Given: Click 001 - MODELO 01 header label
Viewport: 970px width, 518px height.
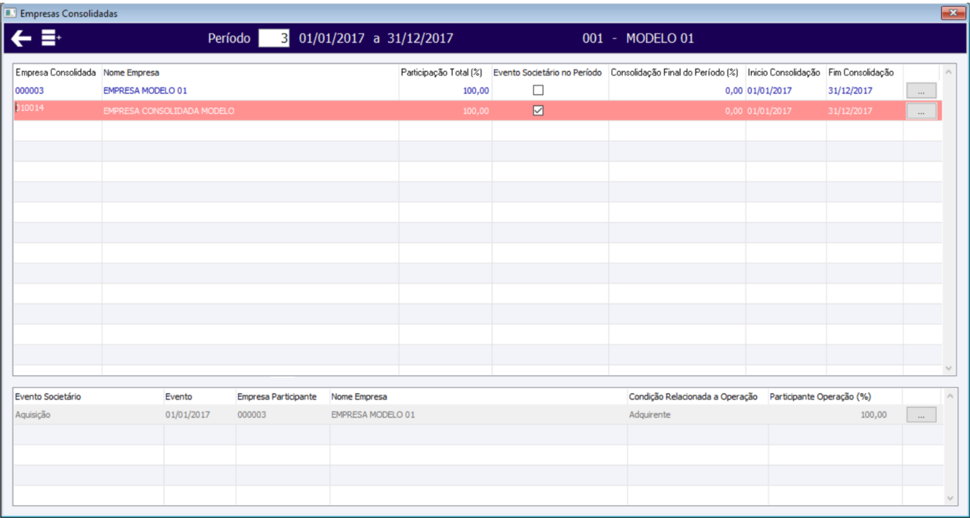Looking at the screenshot, I should pos(638,39).
